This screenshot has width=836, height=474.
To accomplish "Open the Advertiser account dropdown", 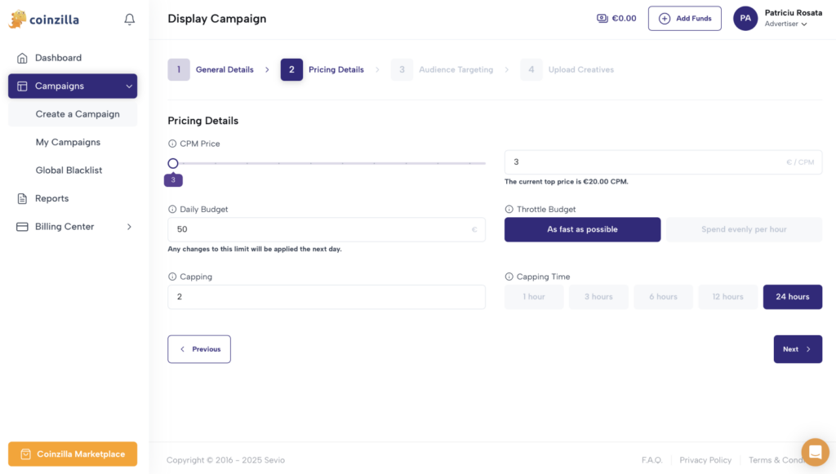I will [786, 24].
